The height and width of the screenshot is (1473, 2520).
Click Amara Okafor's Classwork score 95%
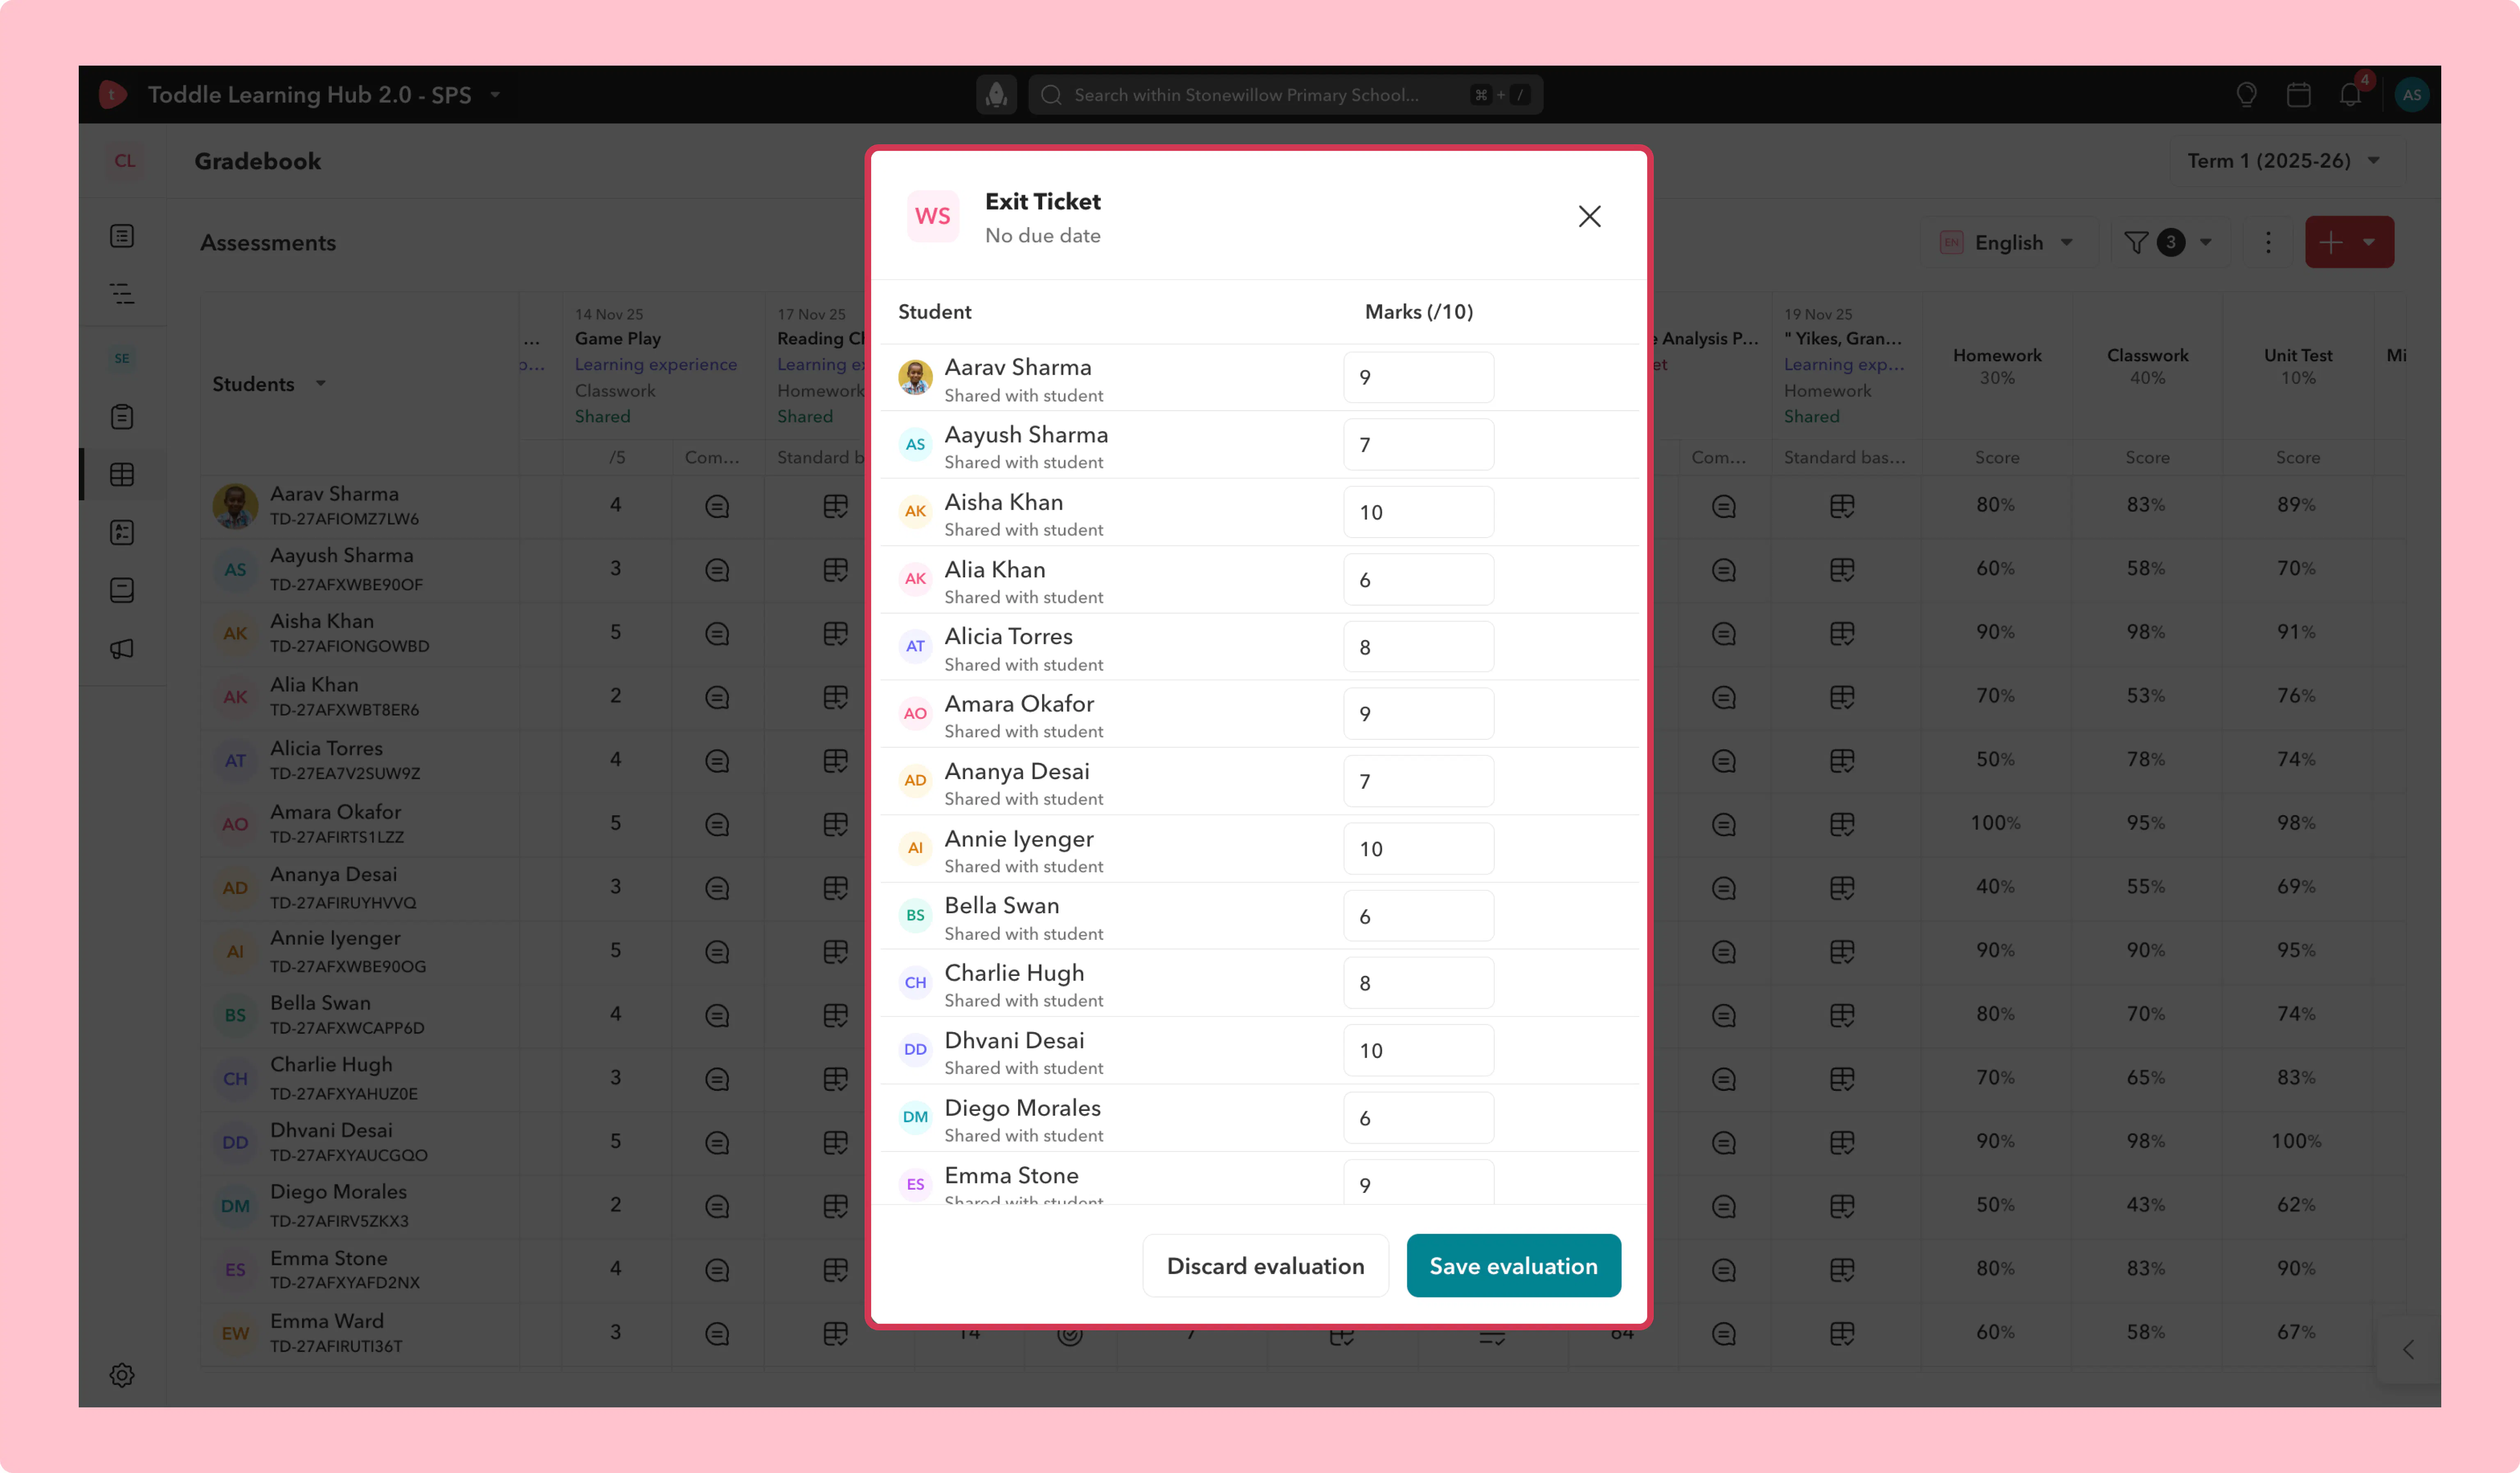tap(2146, 823)
